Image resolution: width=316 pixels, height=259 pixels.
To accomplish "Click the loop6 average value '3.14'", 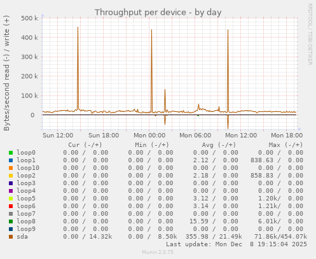I will (x=201, y=206).
